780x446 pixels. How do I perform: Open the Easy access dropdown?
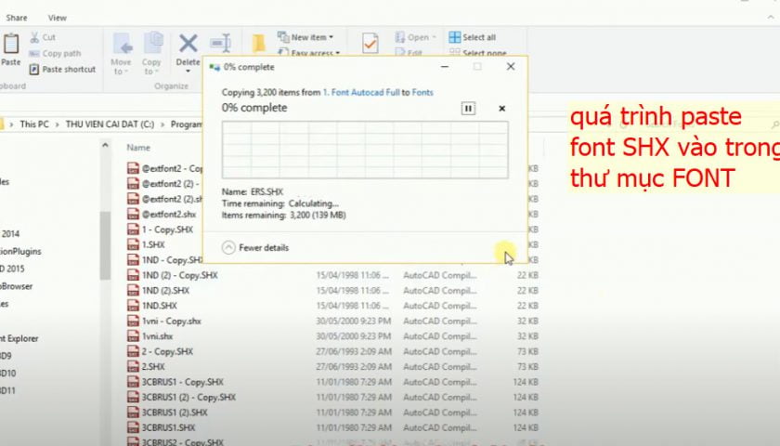(309, 53)
